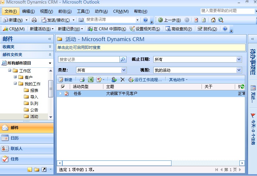Toggle 脱机 offline mode button
Image resolution: width=257 pixels, height=176 pixels.
pyautogui.click(x=207, y=29)
